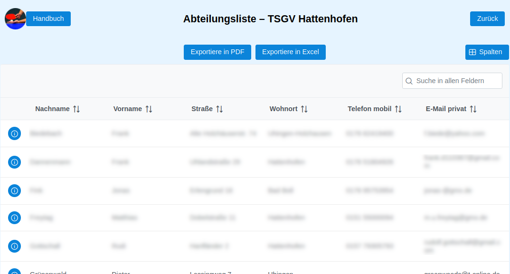Sort by Vorname using its arrow icon
The image size is (510, 274).
click(149, 109)
